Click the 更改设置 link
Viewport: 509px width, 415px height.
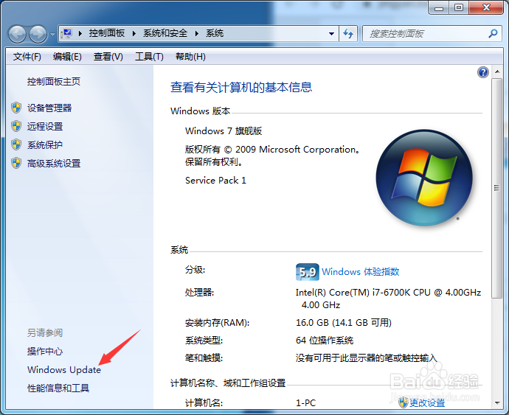pyautogui.click(x=427, y=403)
